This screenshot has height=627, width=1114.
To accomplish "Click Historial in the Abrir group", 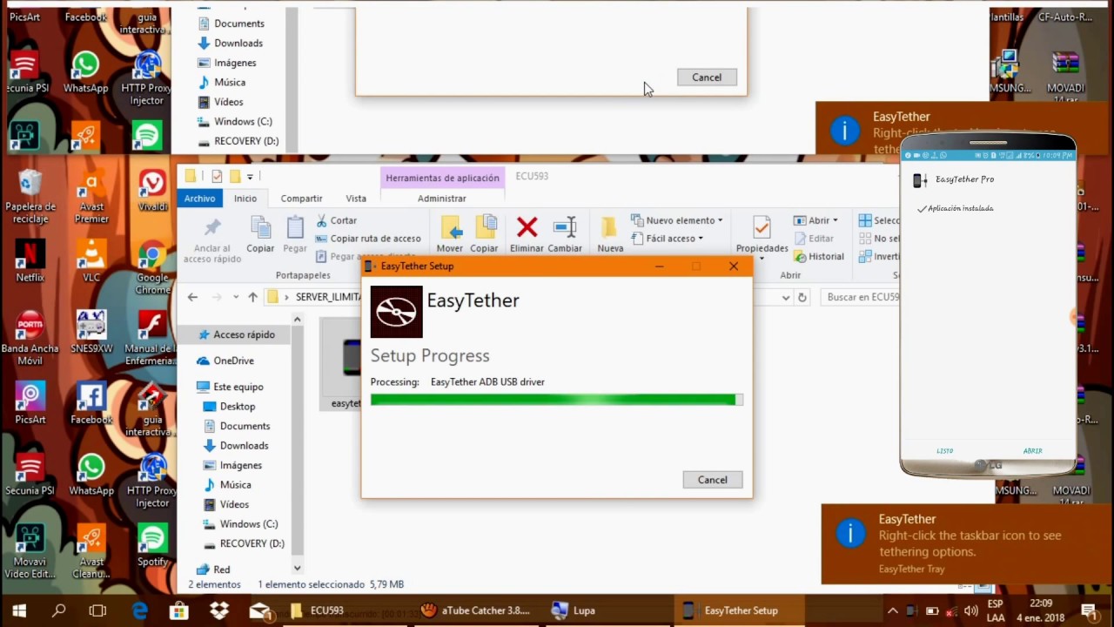I will tap(818, 257).
